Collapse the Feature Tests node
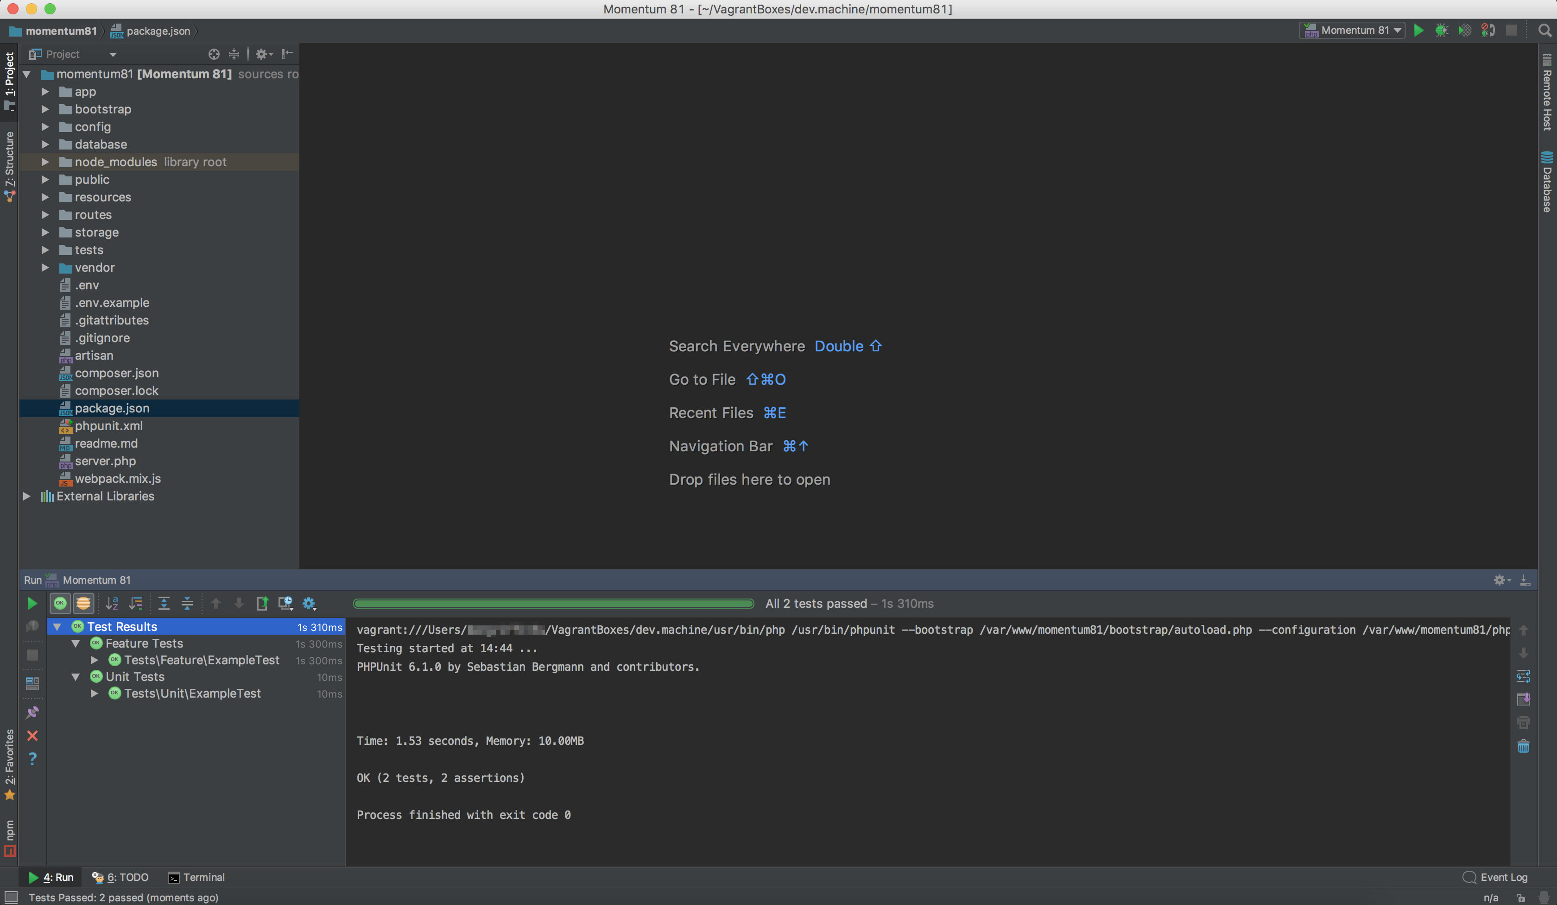Viewport: 1557px width, 905px height. (x=76, y=643)
